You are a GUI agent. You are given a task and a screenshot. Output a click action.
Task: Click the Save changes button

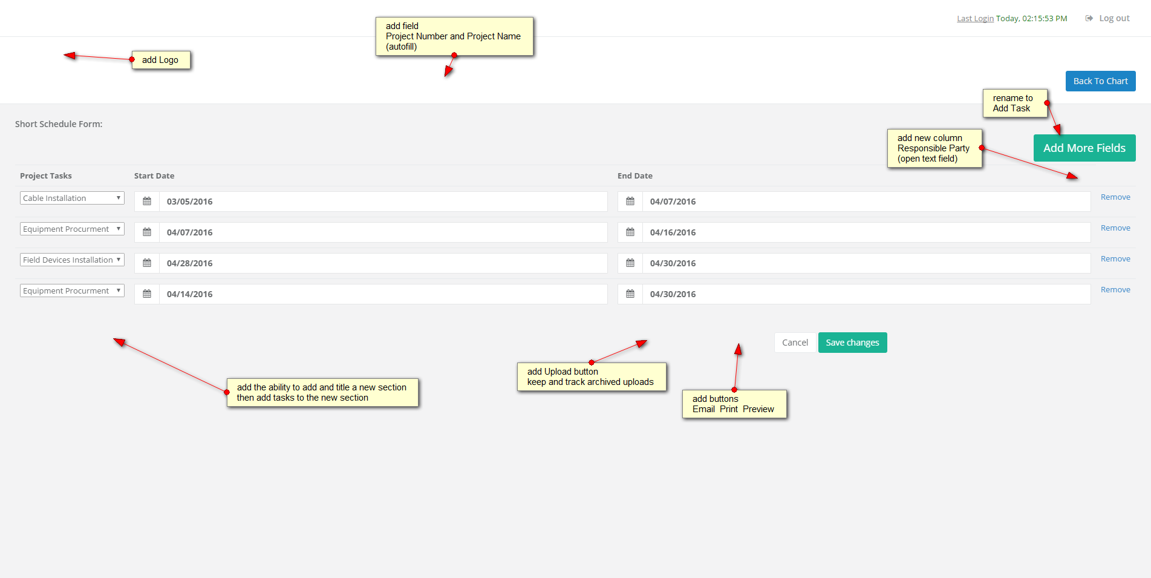click(x=852, y=343)
